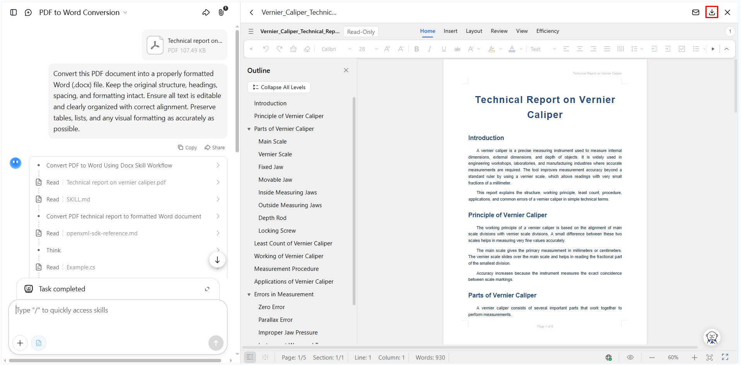
Task: Click the distributed alignment icon
Action: click(621, 49)
